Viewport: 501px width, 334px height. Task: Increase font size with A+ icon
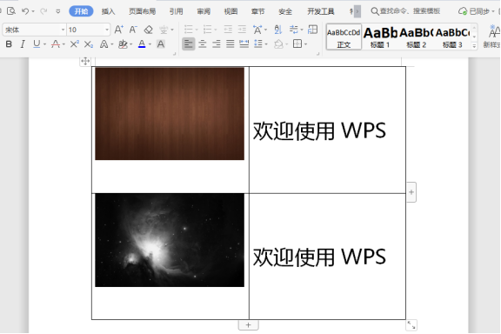pyautogui.click(x=118, y=30)
